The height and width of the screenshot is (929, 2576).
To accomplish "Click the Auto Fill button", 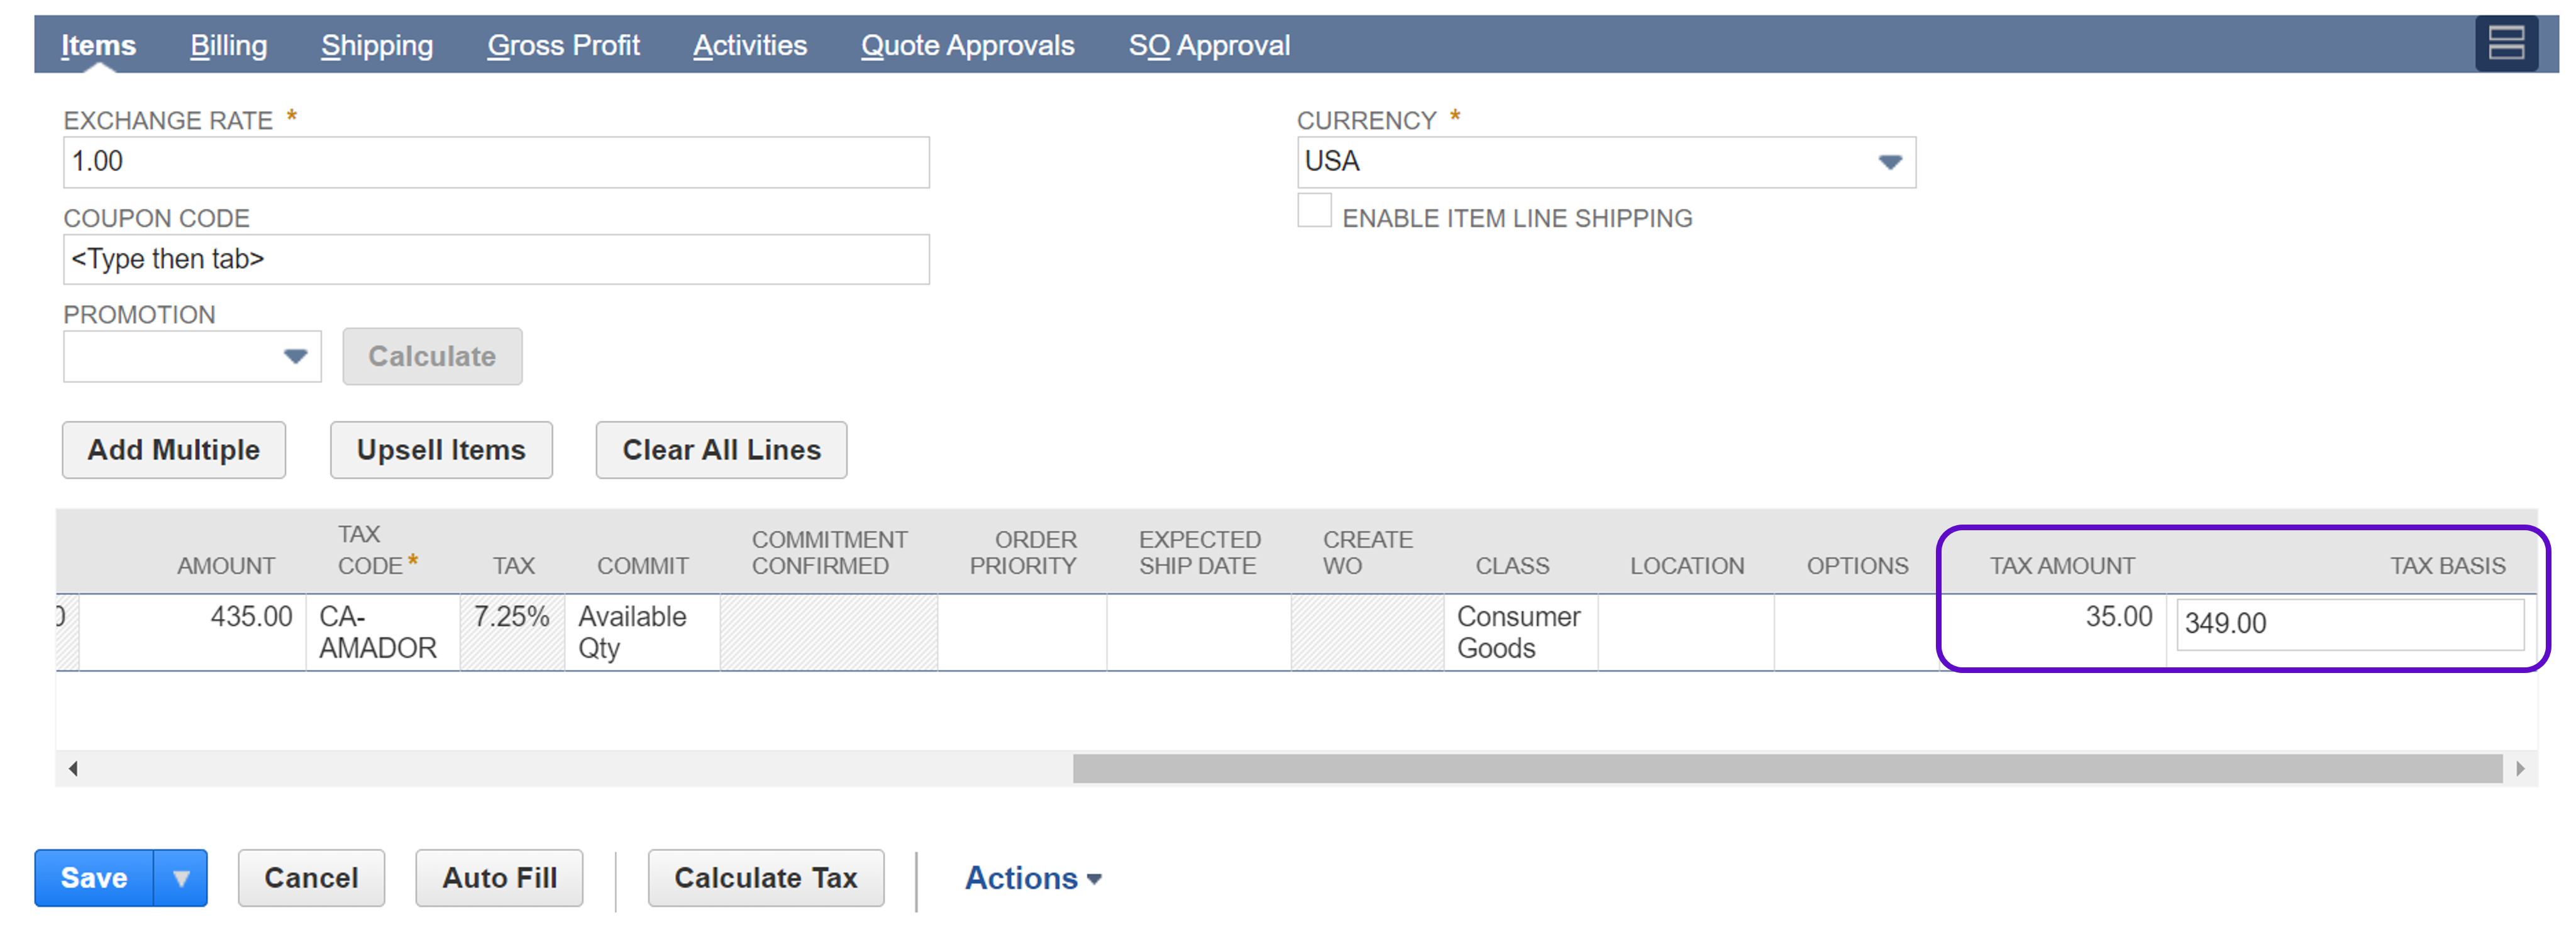I will coord(499,878).
